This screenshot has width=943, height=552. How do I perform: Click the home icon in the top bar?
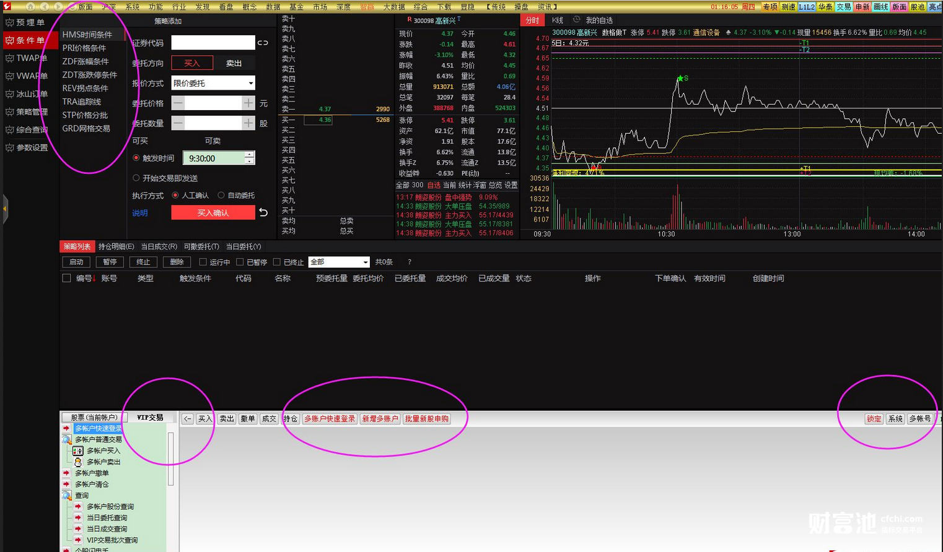pos(30,6)
